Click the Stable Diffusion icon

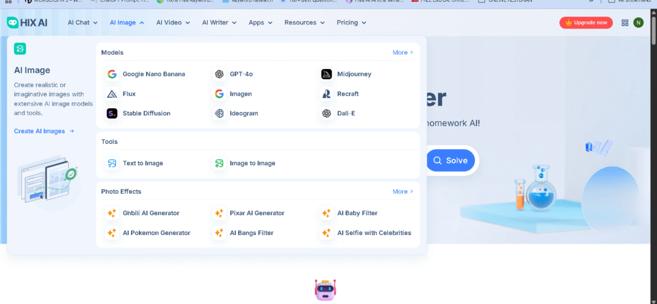(112, 113)
